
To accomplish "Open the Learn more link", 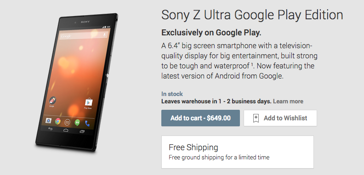I will coord(288,101).
